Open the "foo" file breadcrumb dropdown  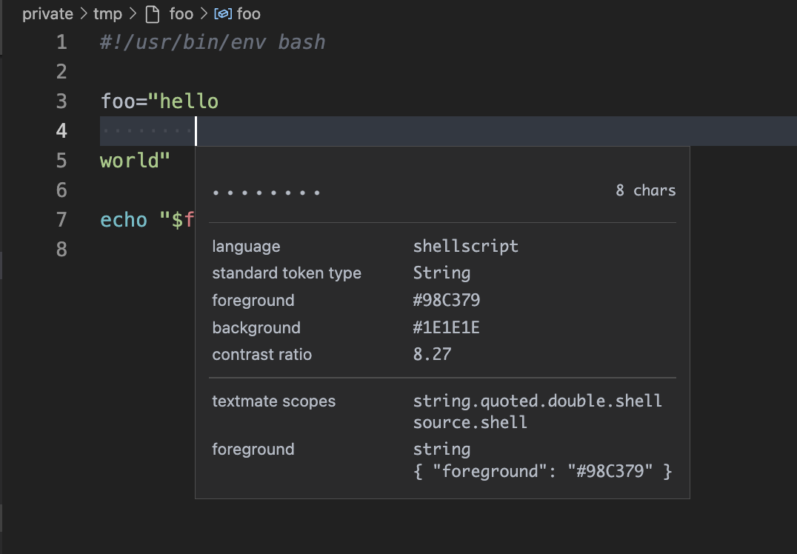point(181,13)
